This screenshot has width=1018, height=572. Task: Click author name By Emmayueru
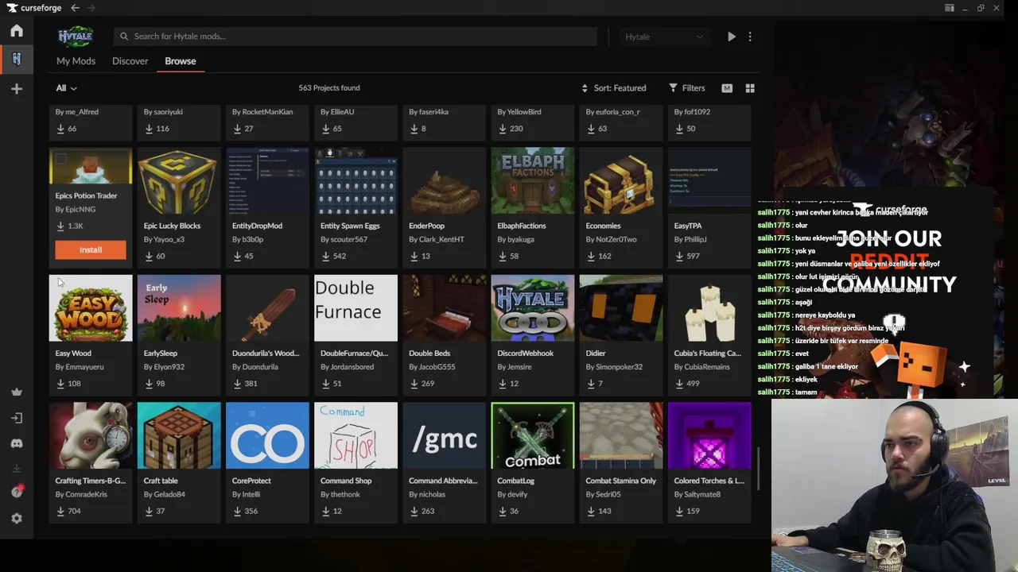pos(80,367)
